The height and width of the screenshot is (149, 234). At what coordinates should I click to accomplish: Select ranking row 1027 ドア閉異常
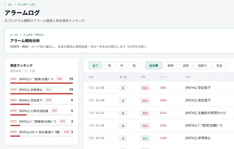42,123
